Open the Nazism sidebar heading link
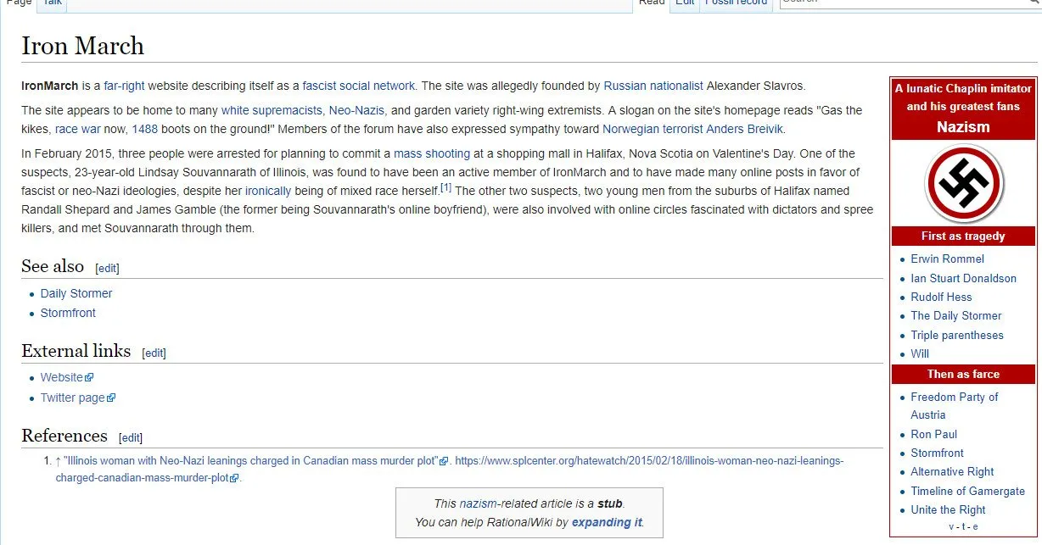This screenshot has width=1042, height=545. point(963,127)
